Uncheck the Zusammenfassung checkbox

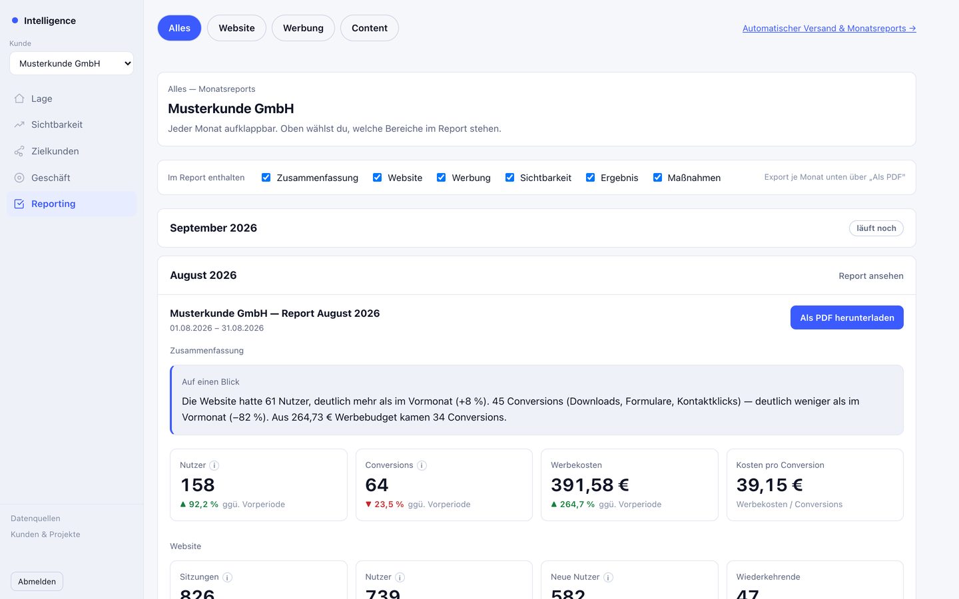266,177
